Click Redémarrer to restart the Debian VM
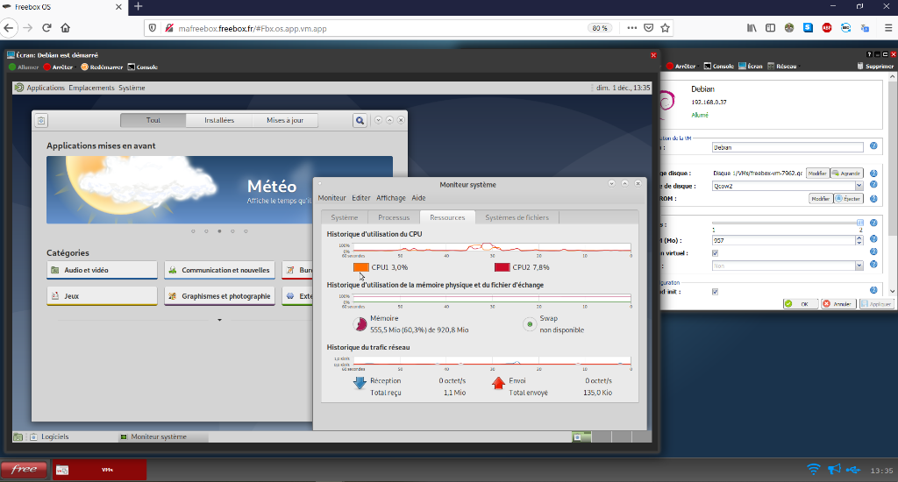 pos(101,67)
